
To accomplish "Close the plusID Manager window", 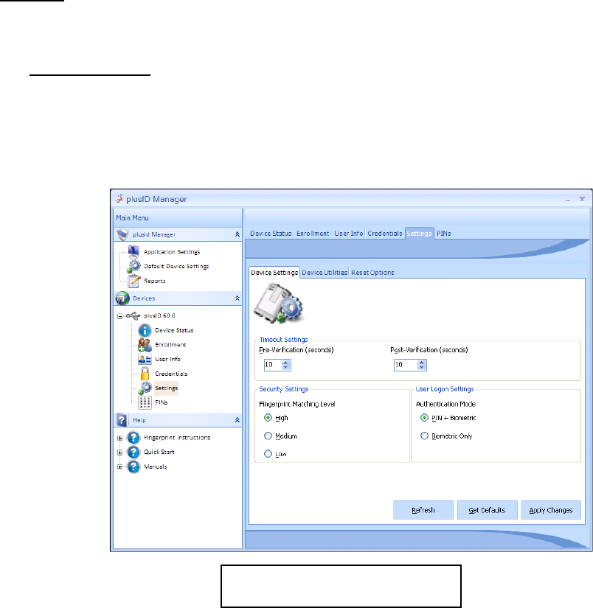I will click(x=582, y=199).
